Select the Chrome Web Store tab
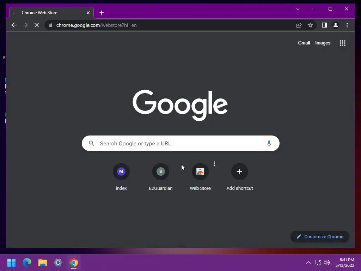Screen dimensions: 361x271 (51, 13)
